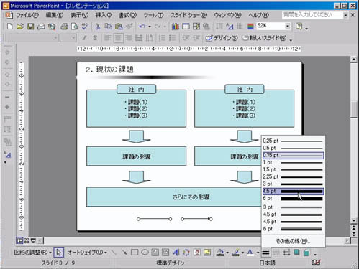Toggle the Select Objects pointer

[x=59, y=252]
